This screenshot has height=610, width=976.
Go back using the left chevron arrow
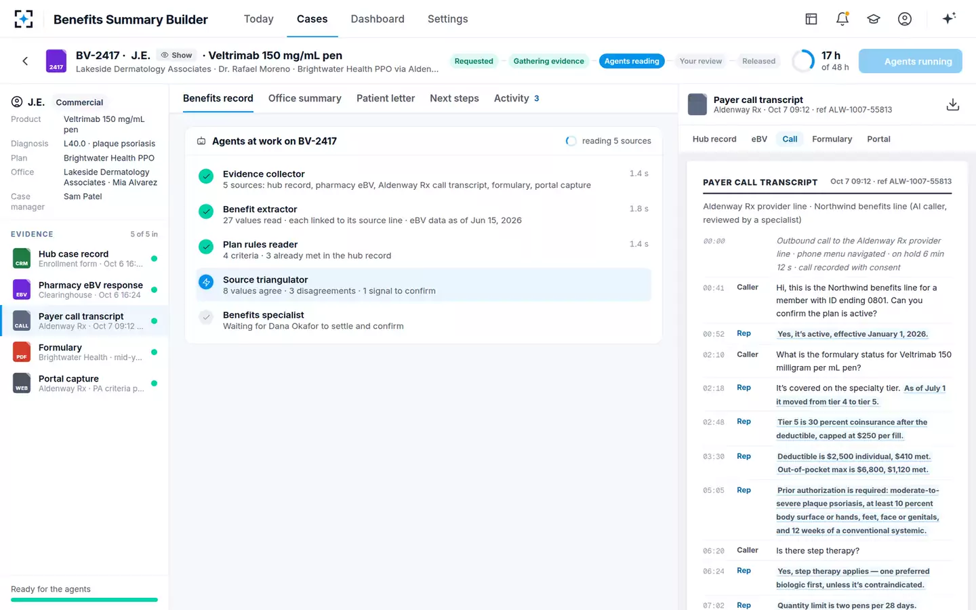point(25,61)
